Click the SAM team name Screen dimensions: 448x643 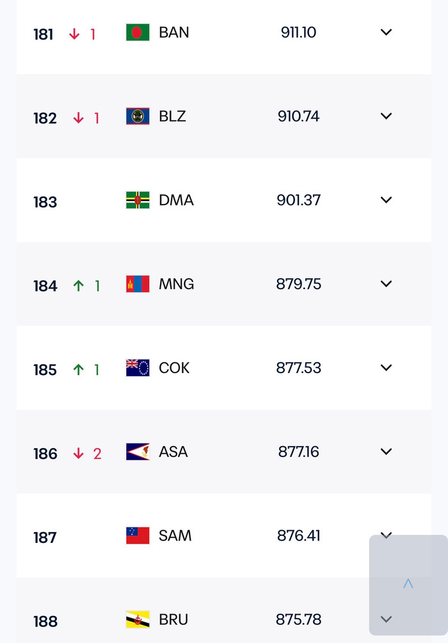click(175, 536)
